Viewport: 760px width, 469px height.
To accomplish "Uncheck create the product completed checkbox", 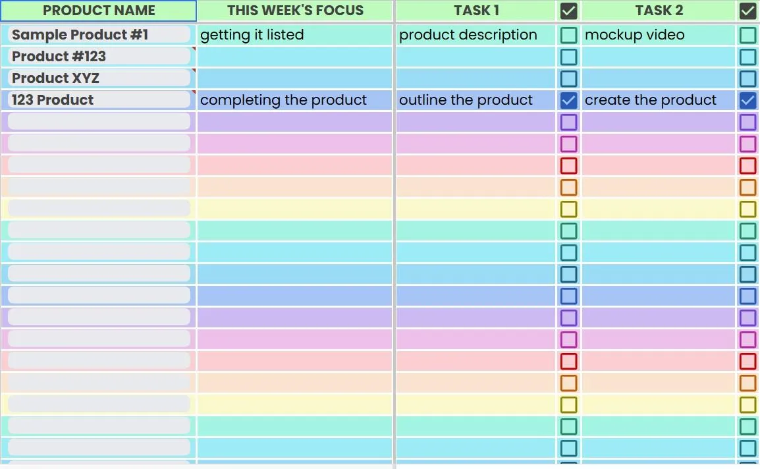I will [x=748, y=100].
